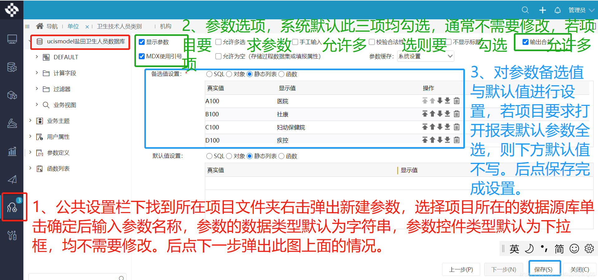Check the 校验合法性 checkbox
This screenshot has height=280, width=598.
372,42
